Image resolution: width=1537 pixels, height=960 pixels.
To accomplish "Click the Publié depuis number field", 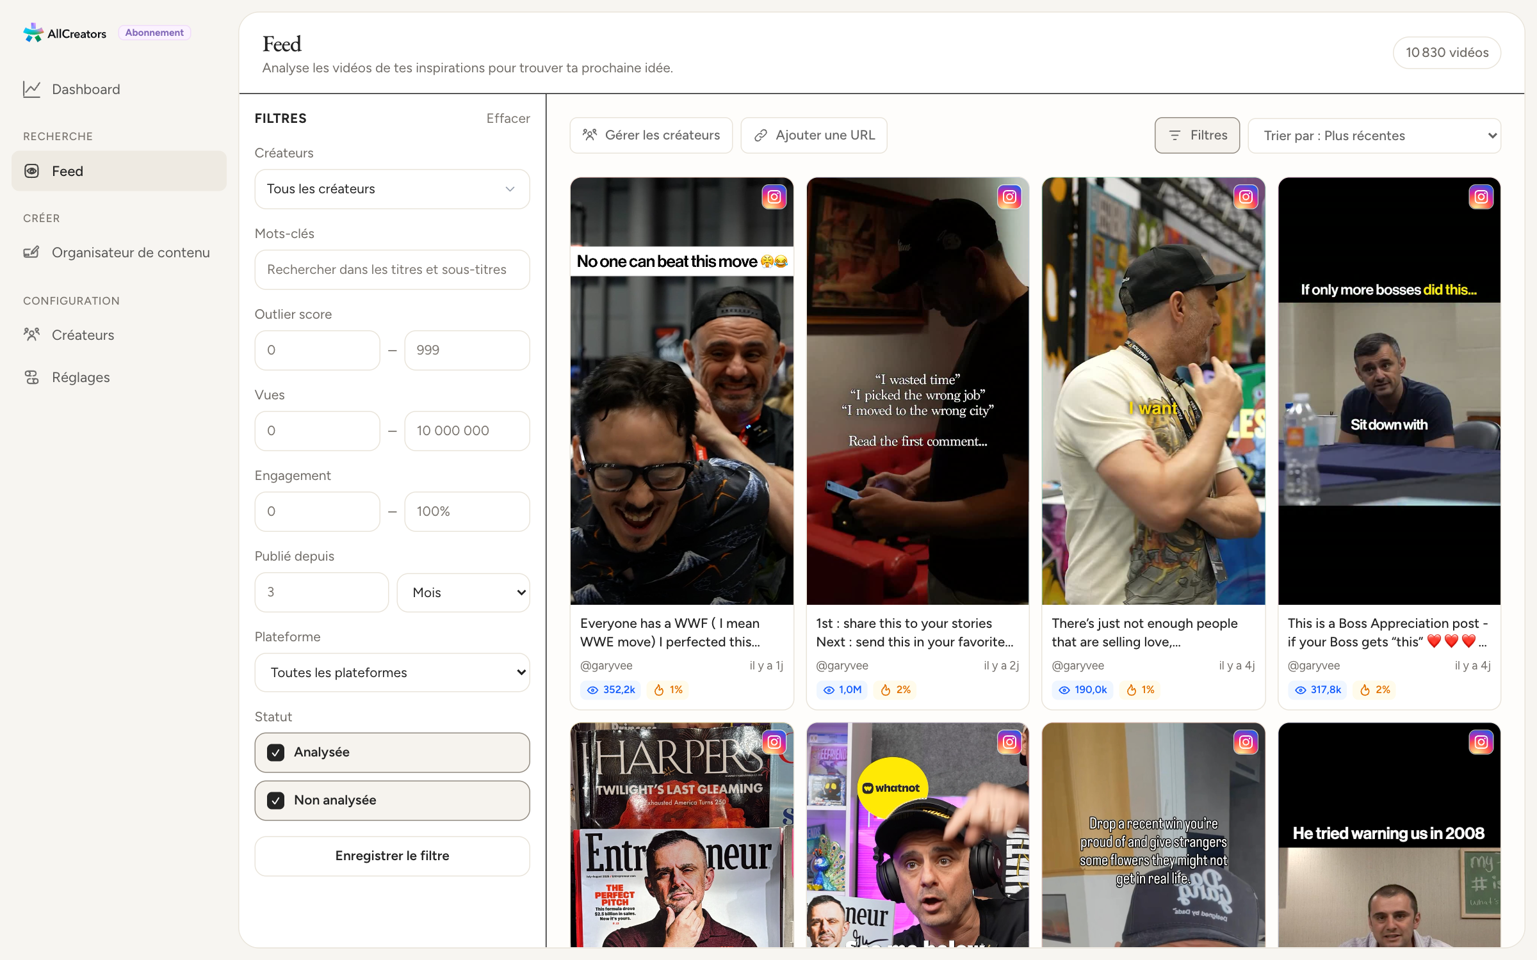I will pyautogui.click(x=321, y=592).
